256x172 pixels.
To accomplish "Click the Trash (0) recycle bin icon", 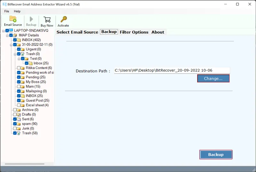I will pos(22,54).
